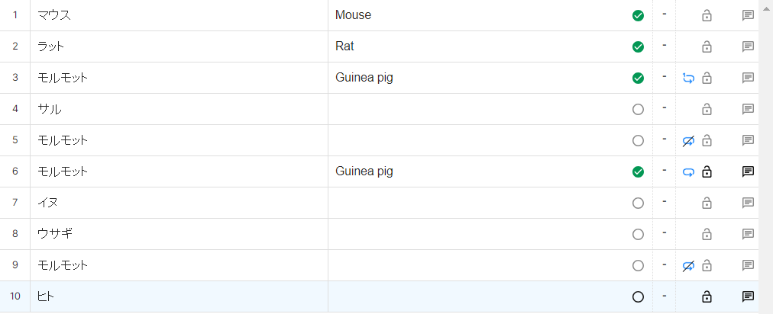Click the lock icon in row 10

707,296
